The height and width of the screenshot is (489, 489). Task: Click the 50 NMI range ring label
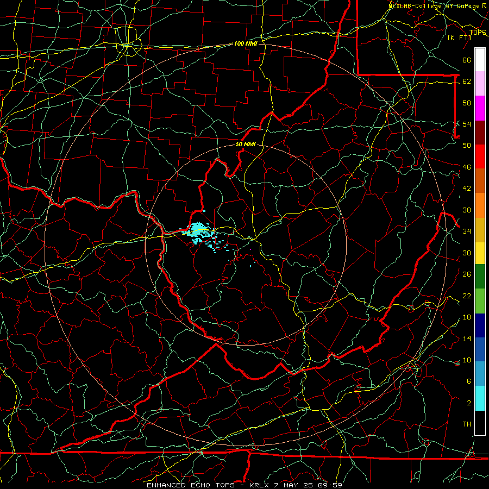pyautogui.click(x=246, y=144)
